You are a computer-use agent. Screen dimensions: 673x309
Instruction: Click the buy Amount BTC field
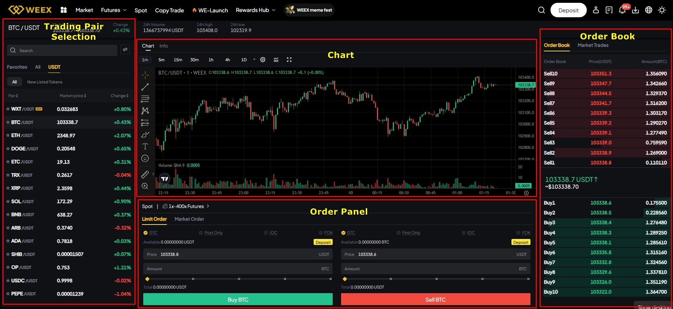(238, 269)
